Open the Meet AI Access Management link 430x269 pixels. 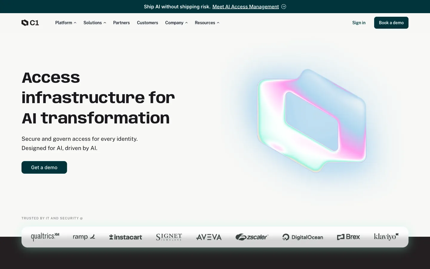point(245,7)
